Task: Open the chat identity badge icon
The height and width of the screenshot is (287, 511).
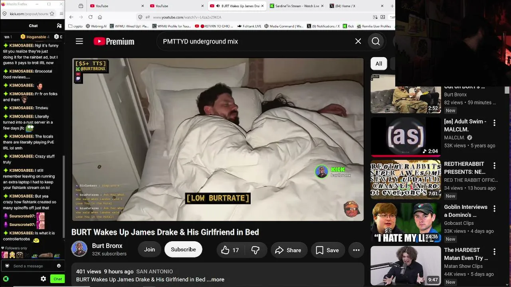Action: [x=7, y=266]
